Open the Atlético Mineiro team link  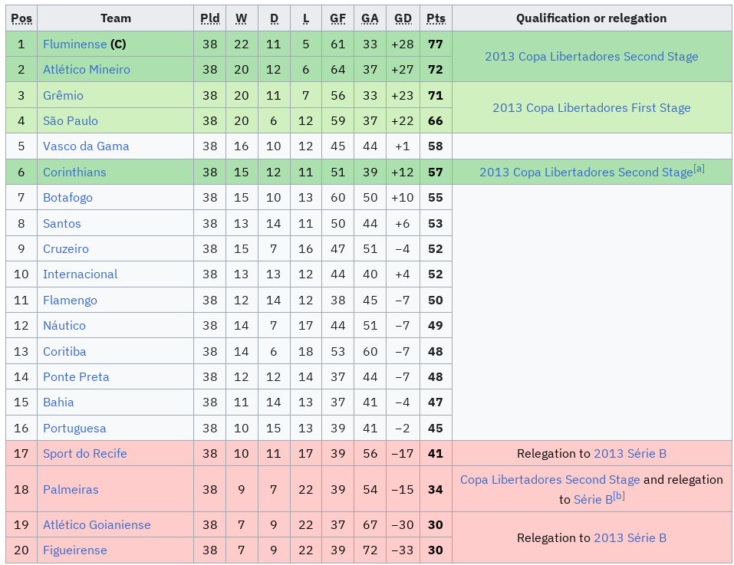87,70
